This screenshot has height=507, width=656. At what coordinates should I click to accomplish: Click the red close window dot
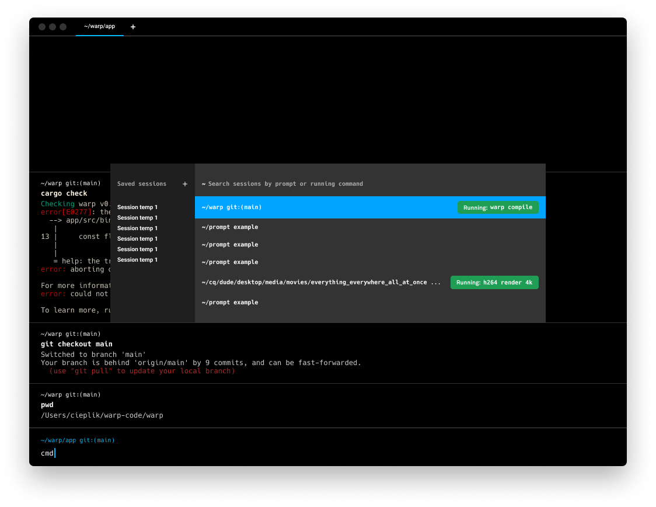(x=42, y=27)
